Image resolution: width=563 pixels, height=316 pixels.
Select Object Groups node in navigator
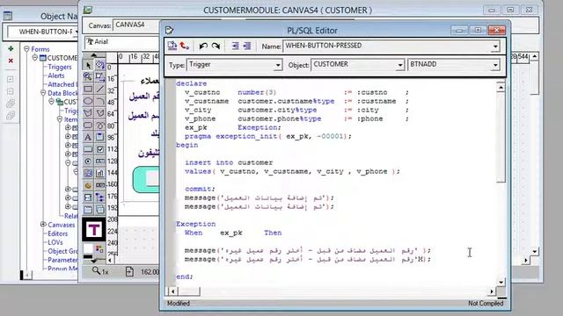click(62, 251)
